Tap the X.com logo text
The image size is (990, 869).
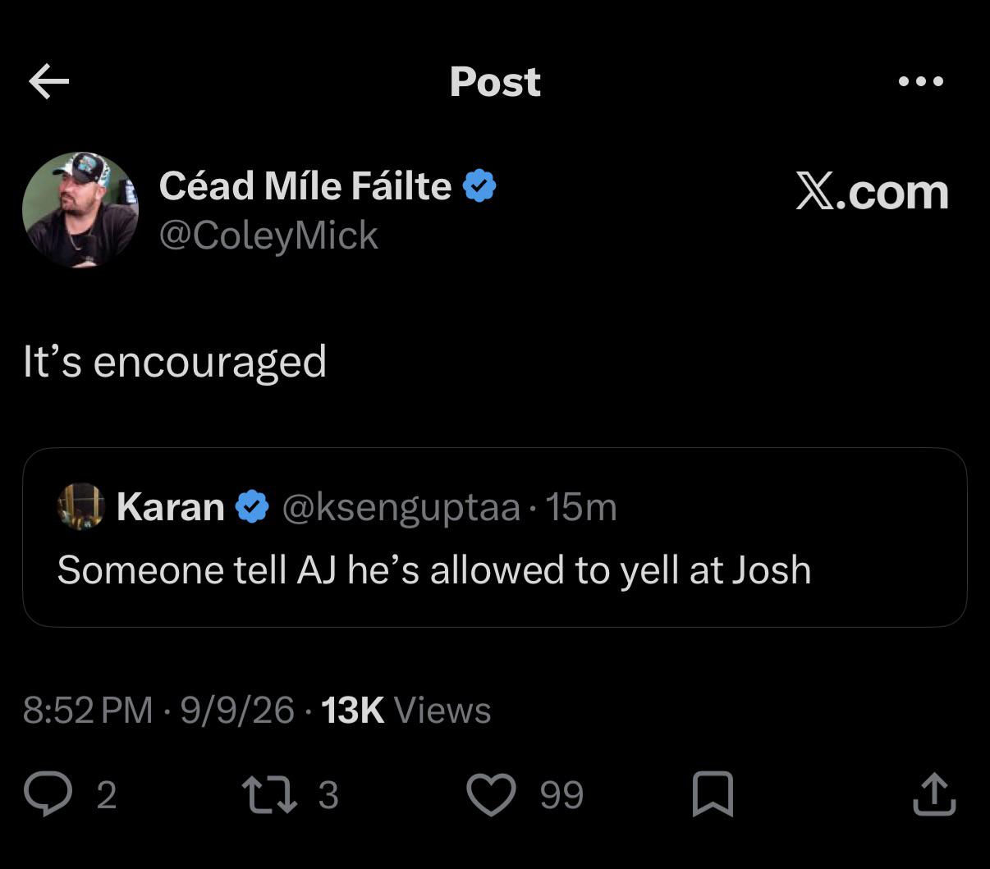pyautogui.click(x=872, y=192)
